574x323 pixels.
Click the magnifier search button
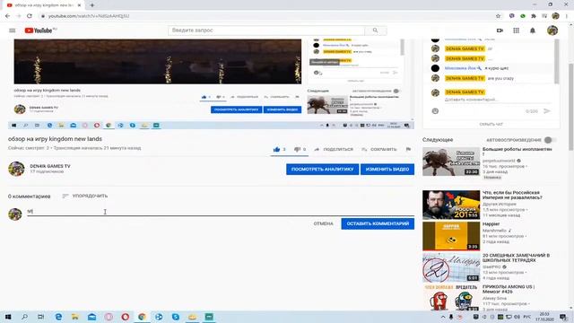(375, 31)
